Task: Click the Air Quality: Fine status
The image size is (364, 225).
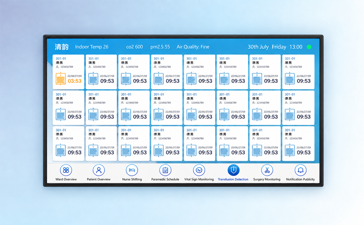Action: [x=193, y=47]
